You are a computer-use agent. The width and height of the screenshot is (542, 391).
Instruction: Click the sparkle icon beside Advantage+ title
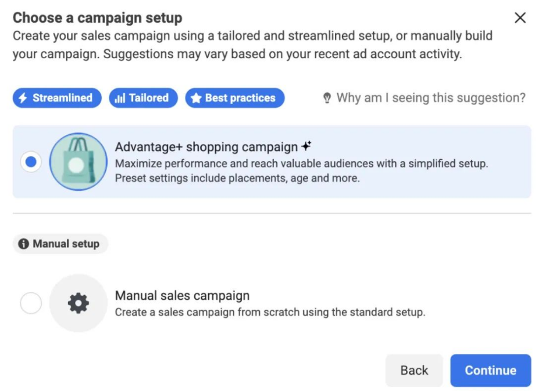pyautogui.click(x=306, y=146)
